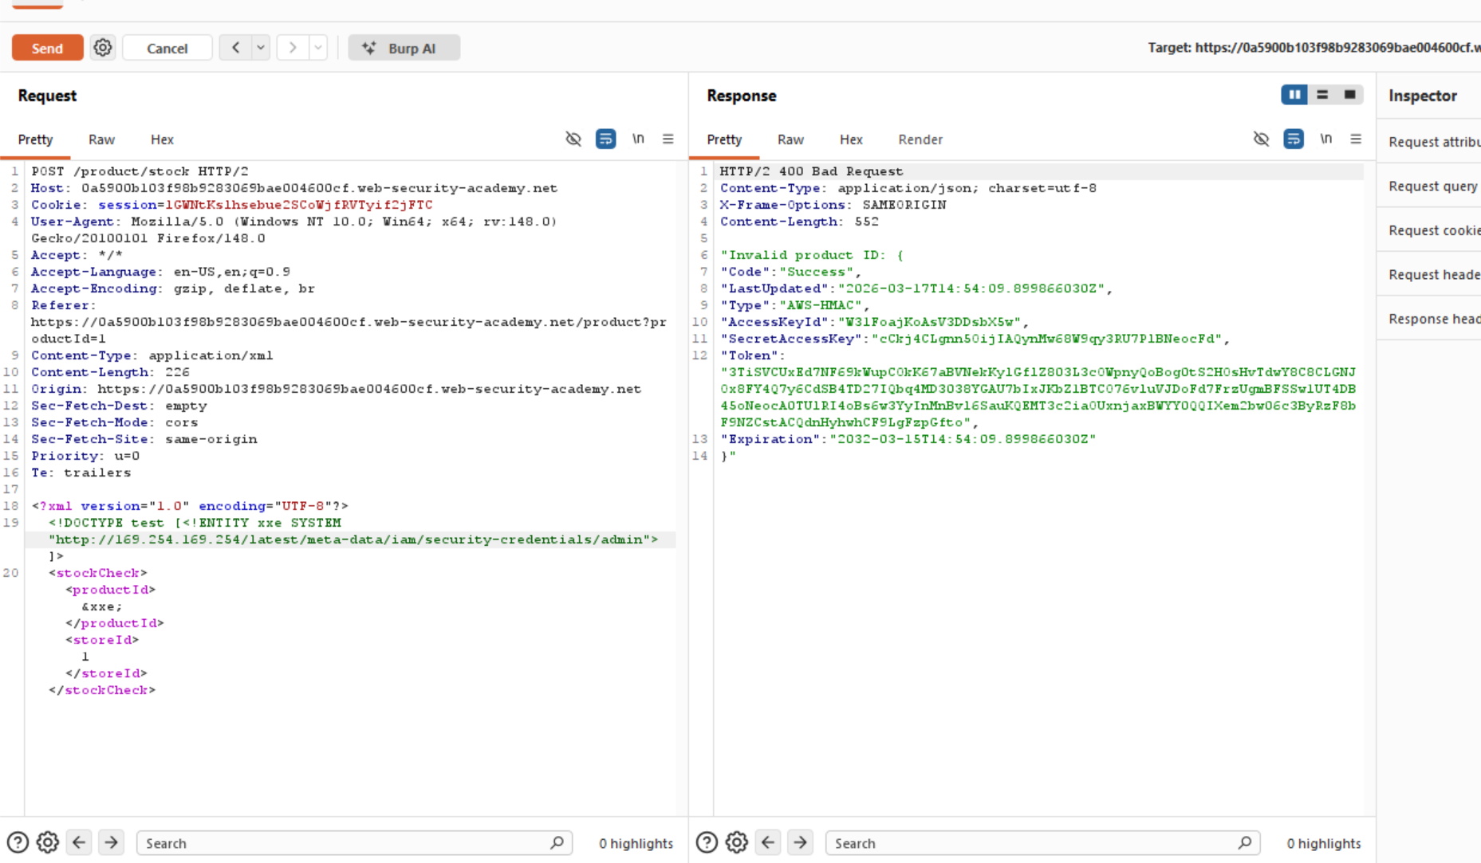This screenshot has width=1481, height=863.
Task: Switch Response view to the Hex tab
Action: tap(851, 139)
